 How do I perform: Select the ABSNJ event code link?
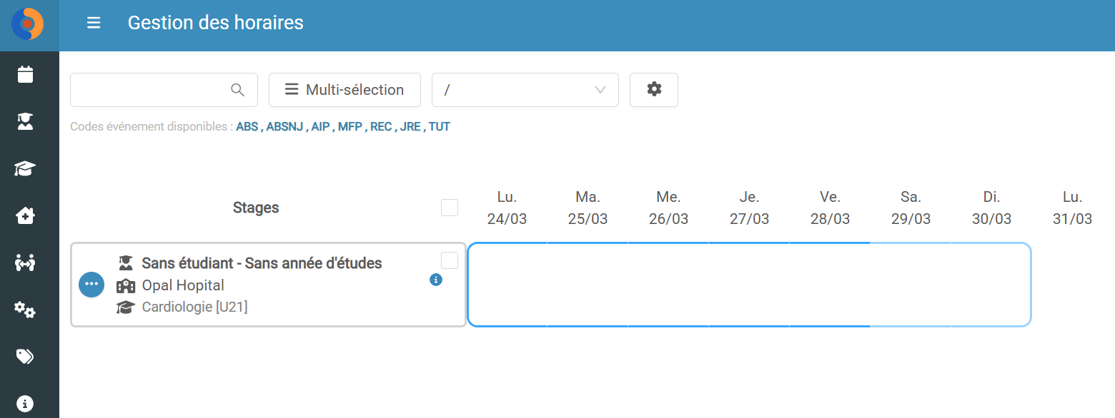(283, 127)
